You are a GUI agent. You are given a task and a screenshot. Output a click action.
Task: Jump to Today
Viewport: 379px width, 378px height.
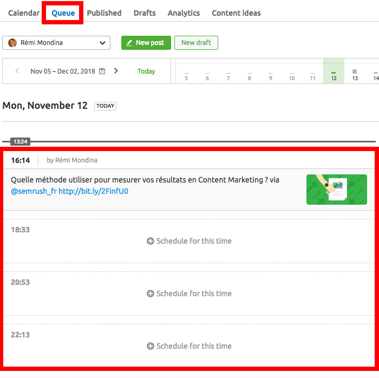[146, 71]
